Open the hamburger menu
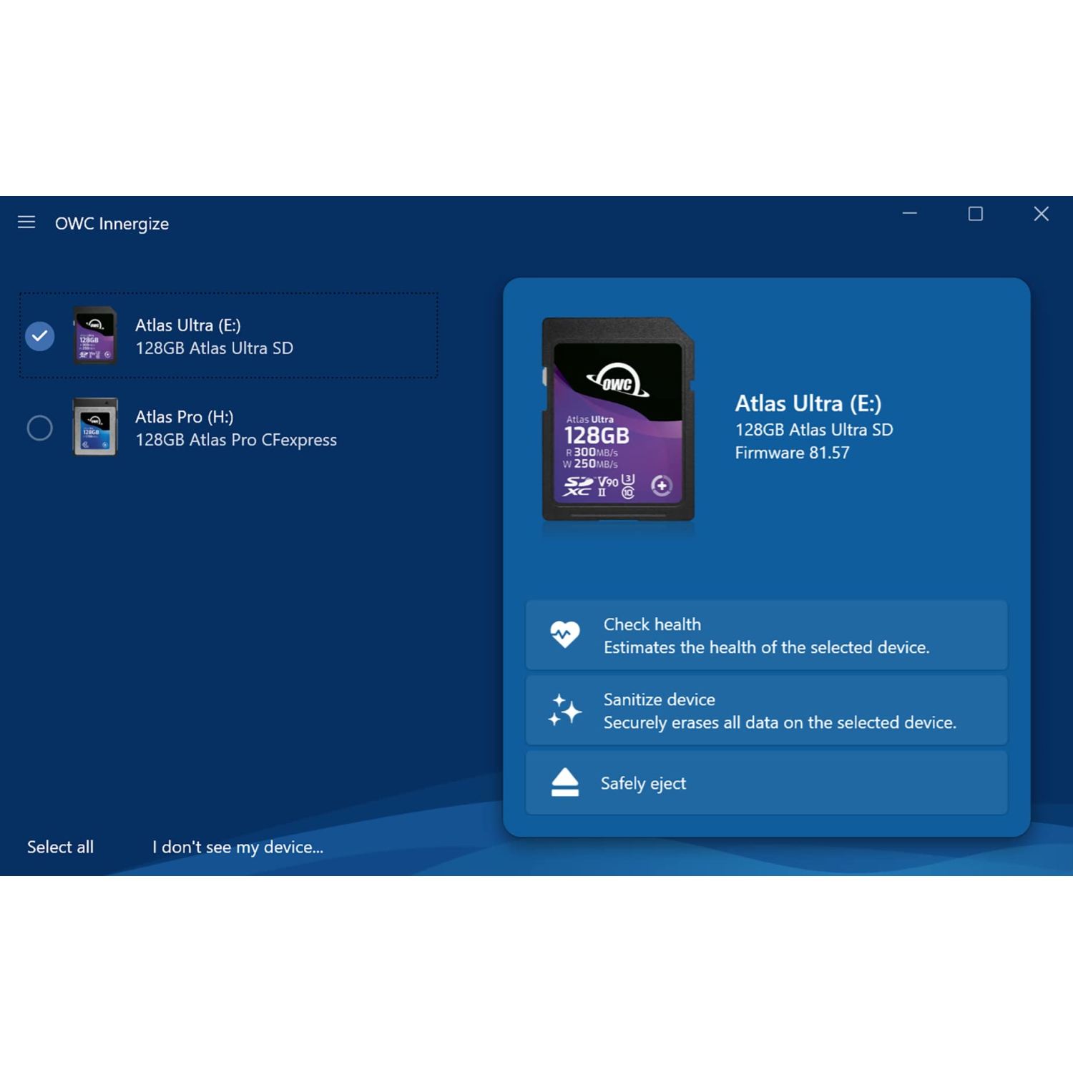 (26, 222)
